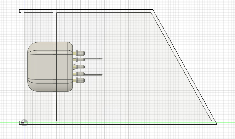235x139 pixels.
Task: Select the lower long wire lead
Action: (x=93, y=75)
